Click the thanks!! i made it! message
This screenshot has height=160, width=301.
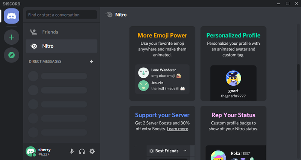tap(168, 88)
